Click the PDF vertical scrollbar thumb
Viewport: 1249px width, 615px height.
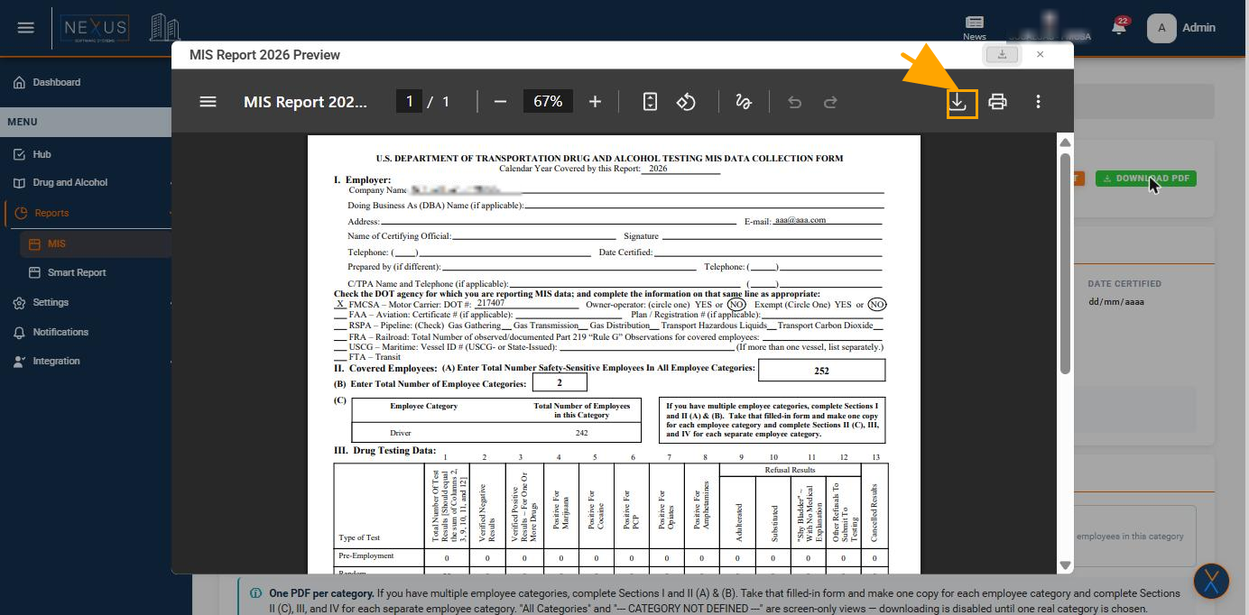(x=1065, y=263)
